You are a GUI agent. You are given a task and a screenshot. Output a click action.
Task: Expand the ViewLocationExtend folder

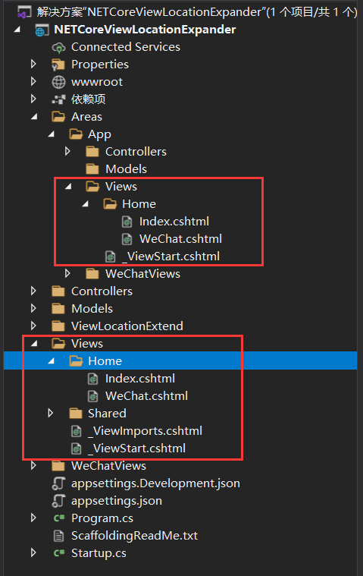[x=33, y=326]
